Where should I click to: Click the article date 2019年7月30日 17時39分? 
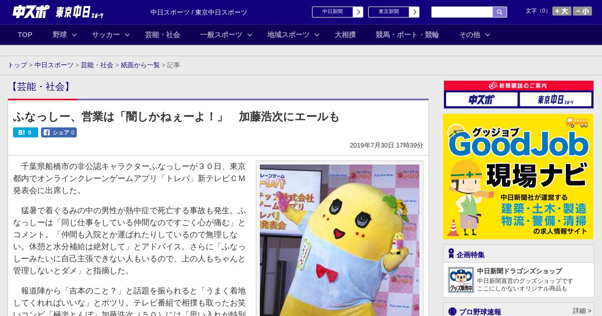[386, 145]
